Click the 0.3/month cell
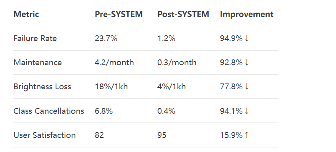This screenshot has width=336, height=152. pyautogui.click(x=177, y=63)
